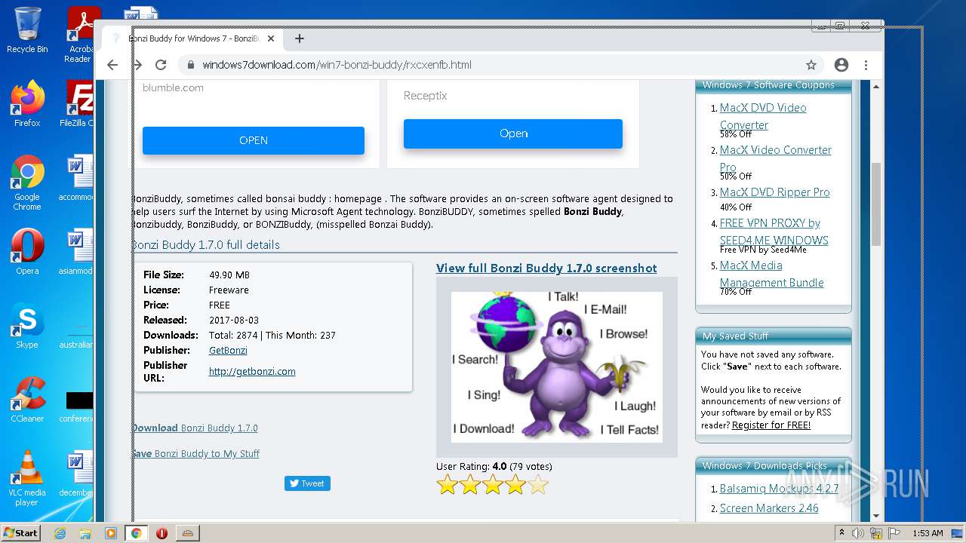This screenshot has height=543, width=966.
Task: Click the Register for FREE! link
Action: coord(771,425)
